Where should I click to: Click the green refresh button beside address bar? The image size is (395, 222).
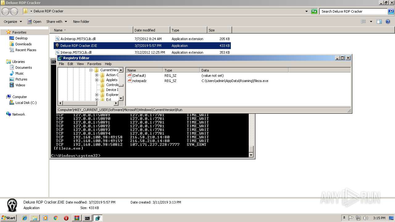click(x=314, y=11)
